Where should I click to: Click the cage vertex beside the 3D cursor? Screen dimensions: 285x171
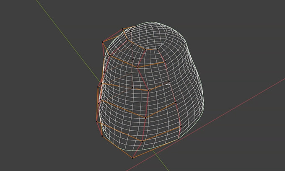pyautogui.click(x=169, y=81)
